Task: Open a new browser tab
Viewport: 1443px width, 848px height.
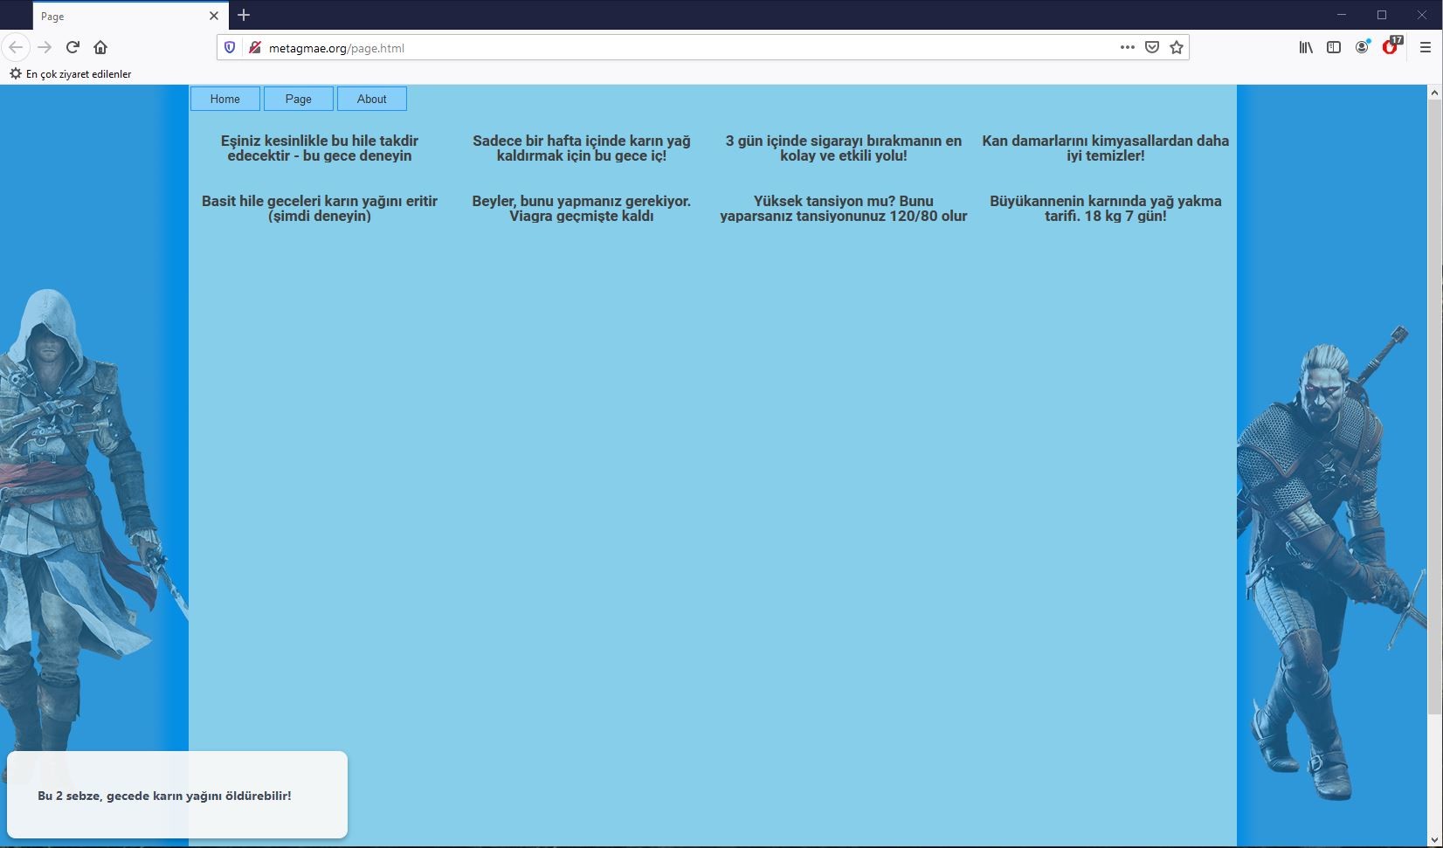Action: (x=244, y=15)
